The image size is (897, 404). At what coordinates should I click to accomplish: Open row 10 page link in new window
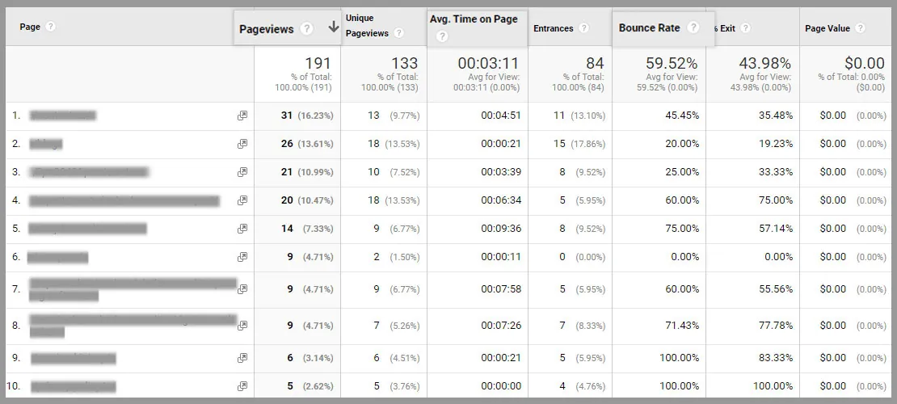(242, 386)
